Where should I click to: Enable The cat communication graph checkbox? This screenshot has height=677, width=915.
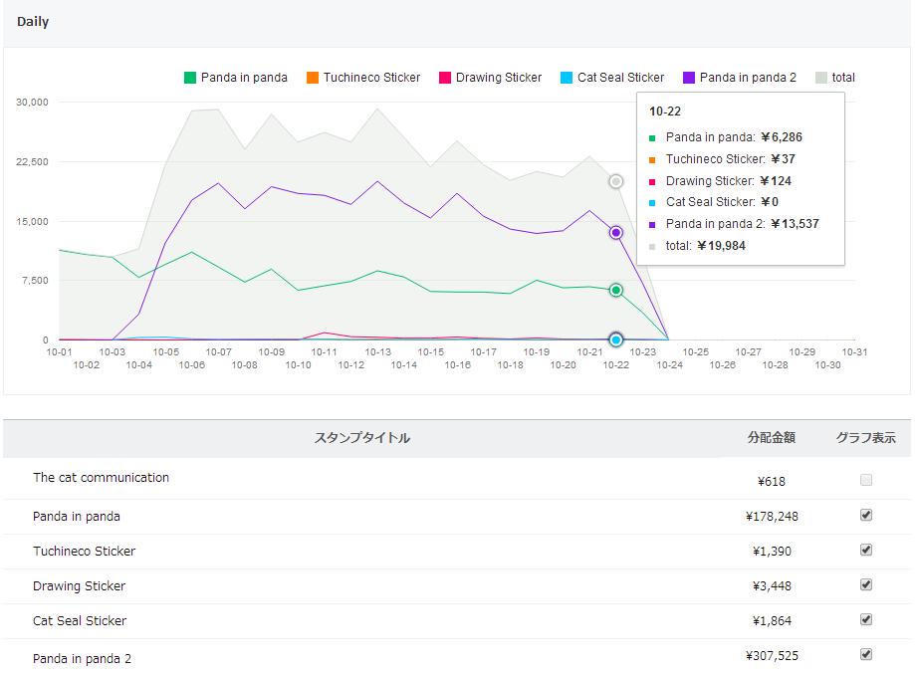(x=866, y=480)
